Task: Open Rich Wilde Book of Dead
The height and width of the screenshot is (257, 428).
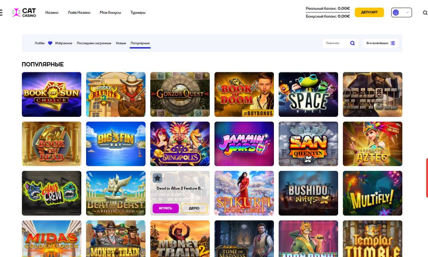Action: pos(52,144)
